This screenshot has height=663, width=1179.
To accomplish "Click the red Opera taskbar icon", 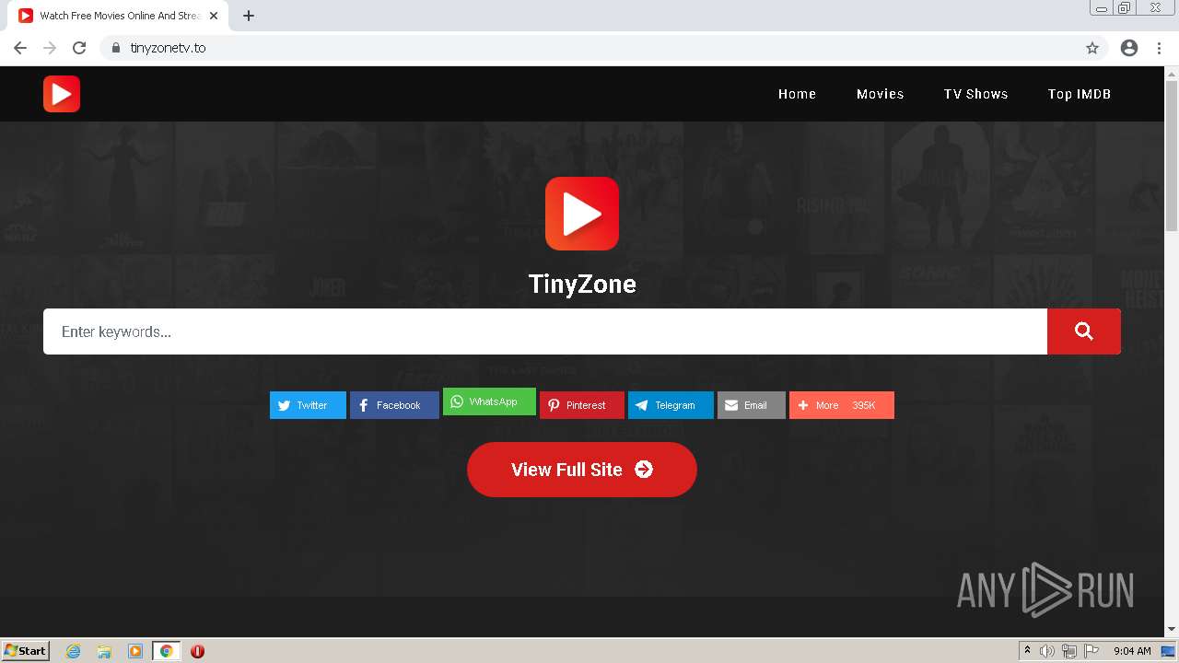I will click(197, 651).
